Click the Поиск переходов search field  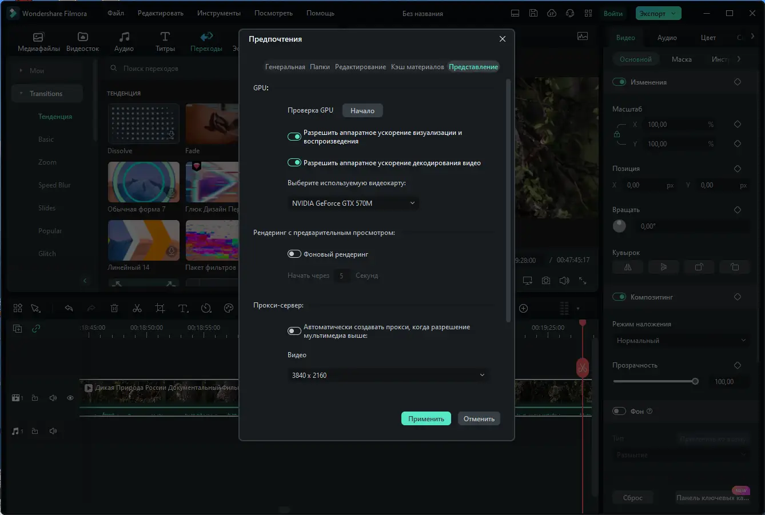(x=172, y=69)
